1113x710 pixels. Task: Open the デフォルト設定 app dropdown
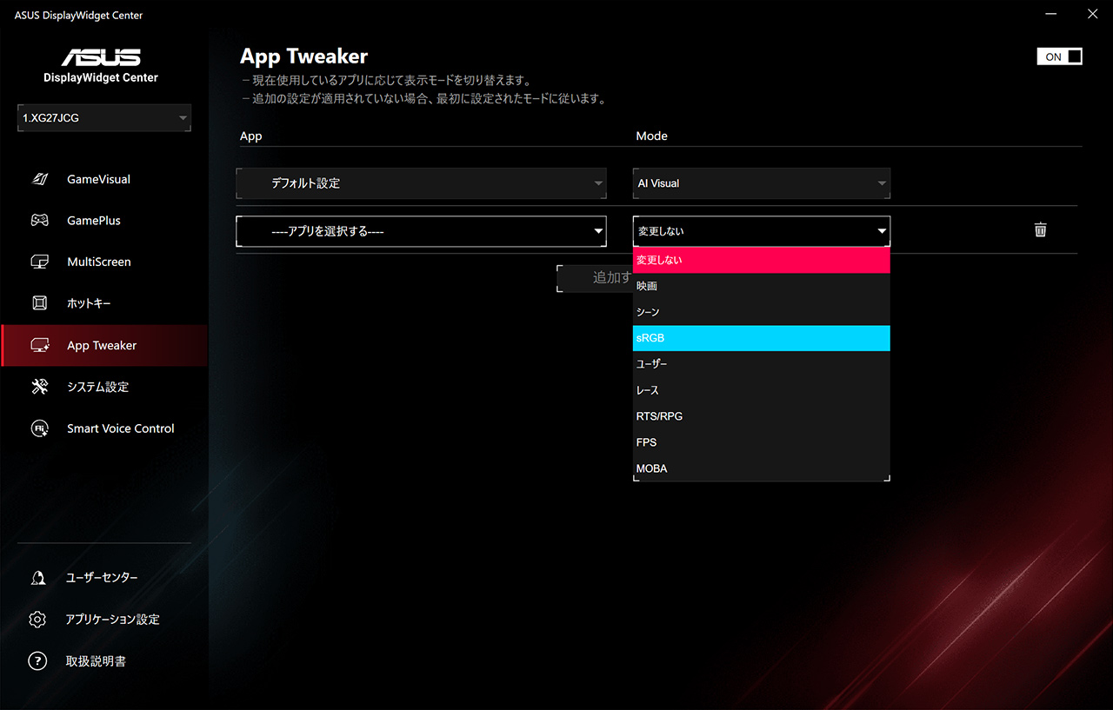(x=421, y=183)
